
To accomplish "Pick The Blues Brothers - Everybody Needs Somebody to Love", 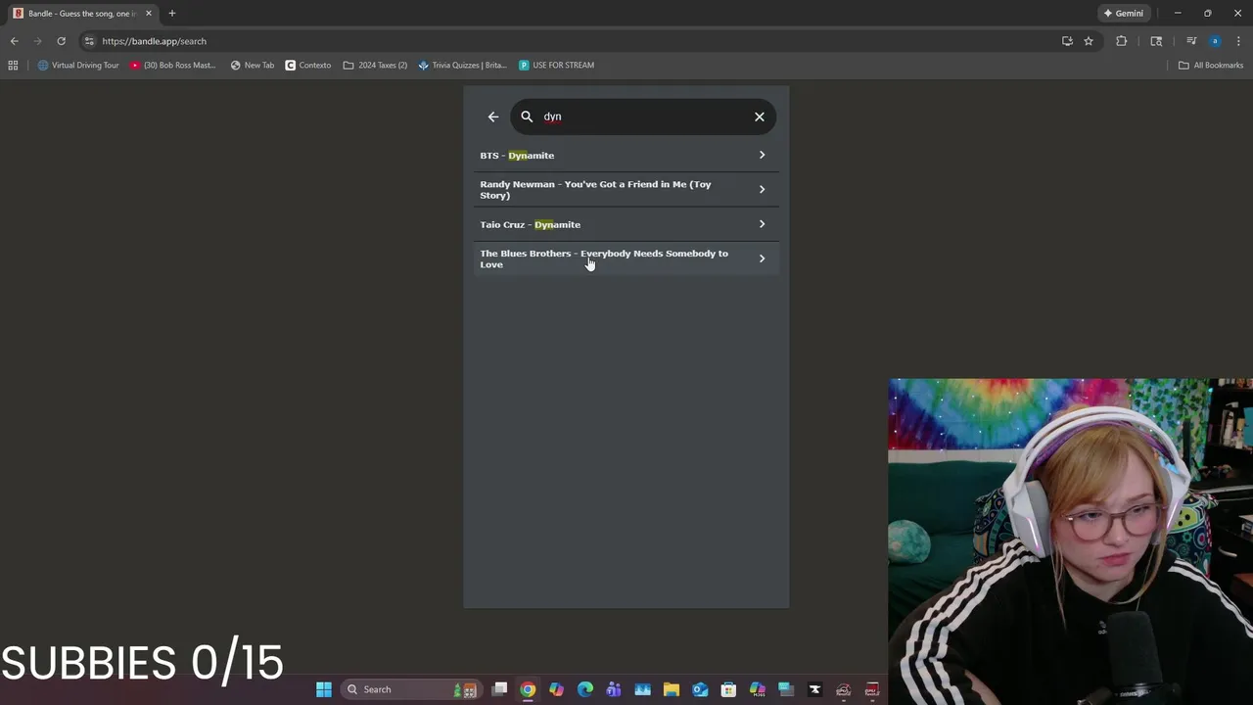I will coord(626,258).
